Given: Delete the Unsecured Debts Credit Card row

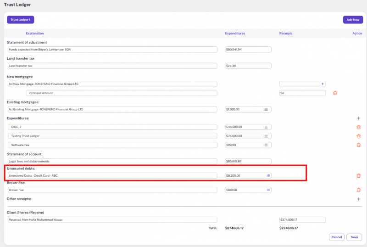Looking at the screenshot, I should [x=358, y=176].
